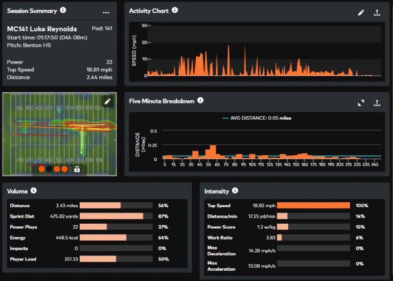Click the Sprint Dist progress bar
Viewport: 393px width, 281px height.
(116, 216)
